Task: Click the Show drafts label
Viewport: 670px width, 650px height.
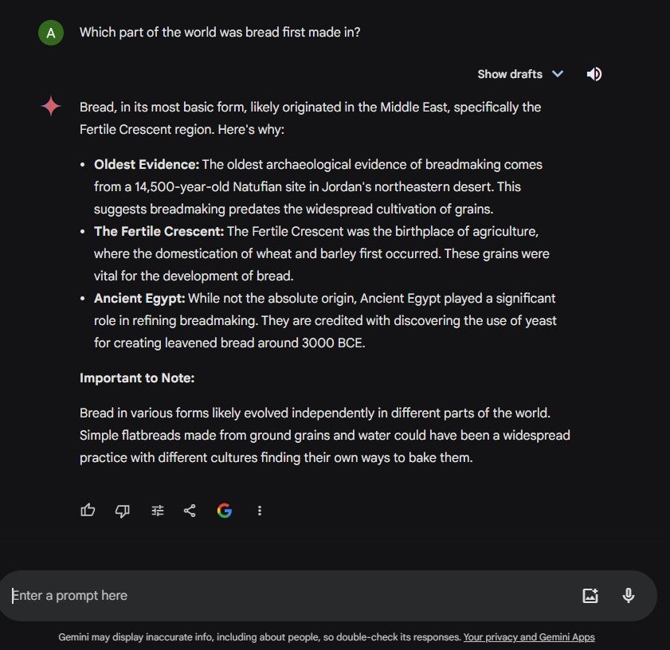Action: 510,74
